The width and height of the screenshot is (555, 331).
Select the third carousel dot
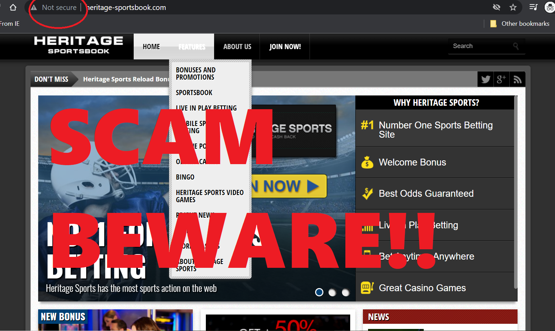tap(345, 292)
